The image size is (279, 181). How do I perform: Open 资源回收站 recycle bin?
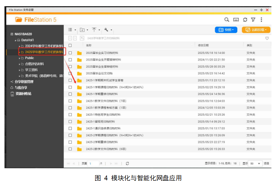[x=23, y=94]
